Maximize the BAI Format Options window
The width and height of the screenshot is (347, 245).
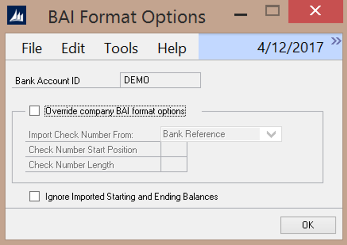coord(272,11)
